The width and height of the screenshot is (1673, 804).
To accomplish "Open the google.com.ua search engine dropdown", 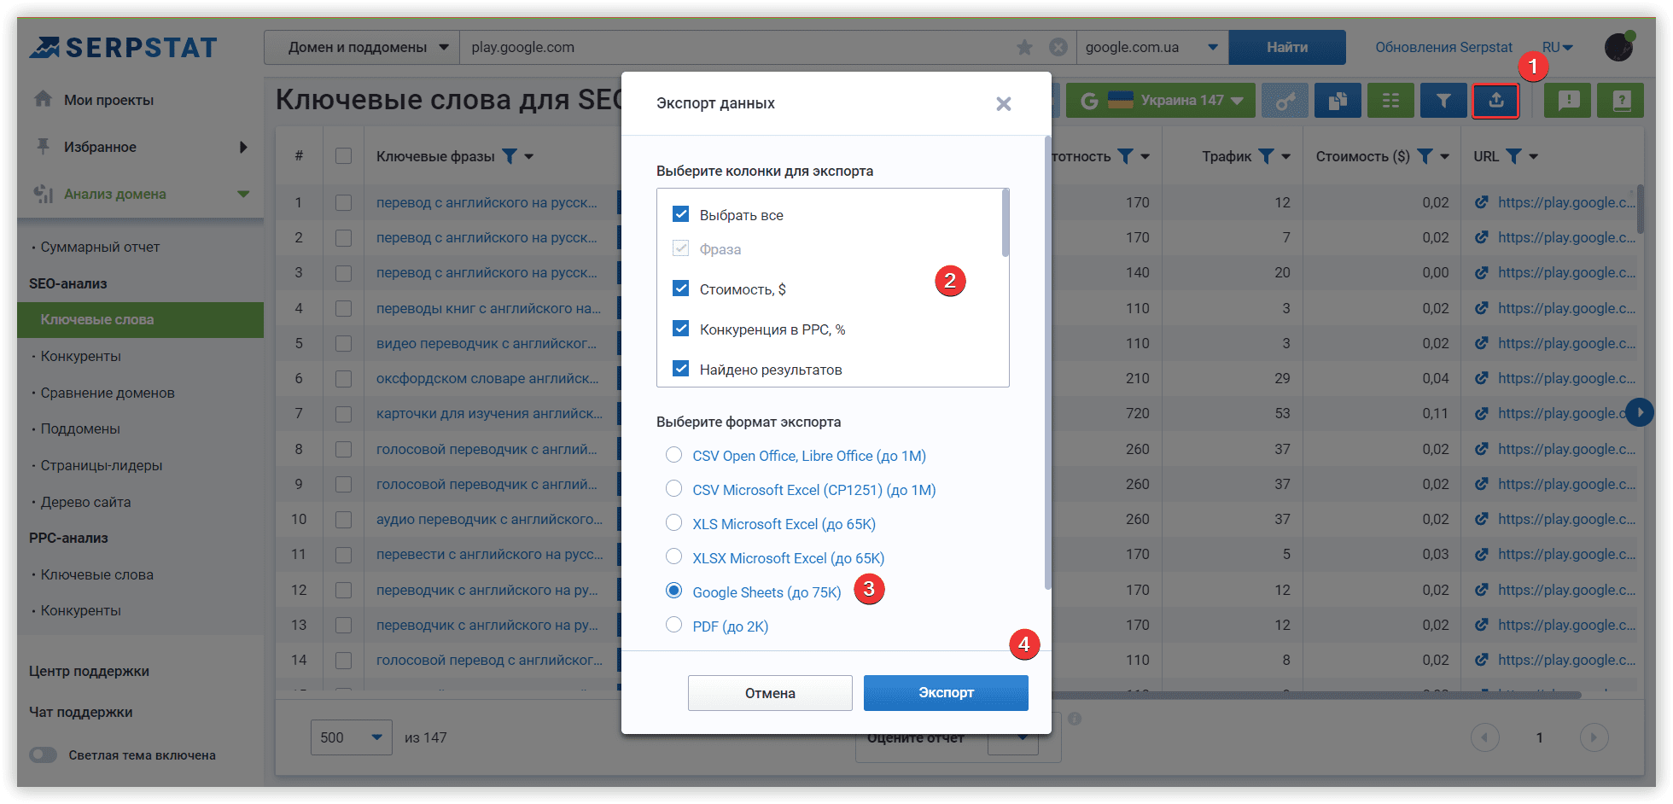I will click(x=1152, y=47).
